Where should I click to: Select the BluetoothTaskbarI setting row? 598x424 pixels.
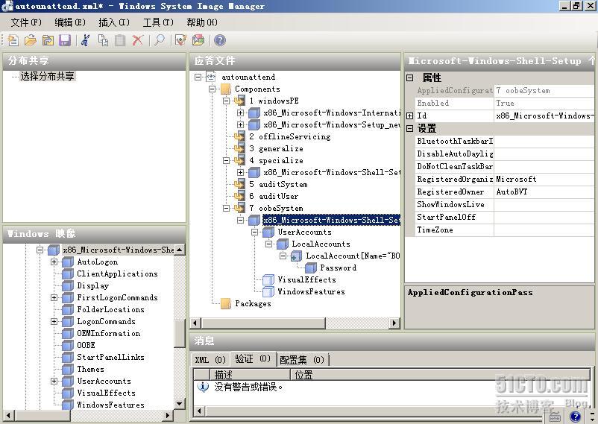(x=505, y=141)
